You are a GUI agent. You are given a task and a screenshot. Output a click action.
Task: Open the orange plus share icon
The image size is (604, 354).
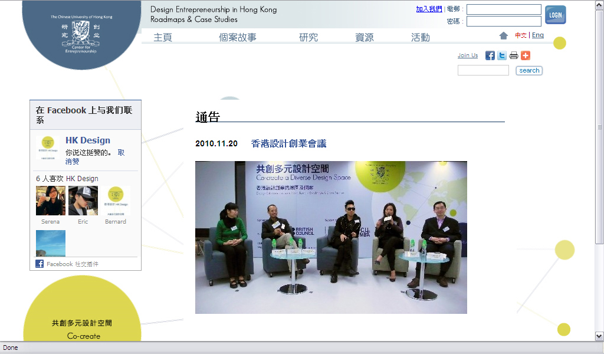point(526,55)
